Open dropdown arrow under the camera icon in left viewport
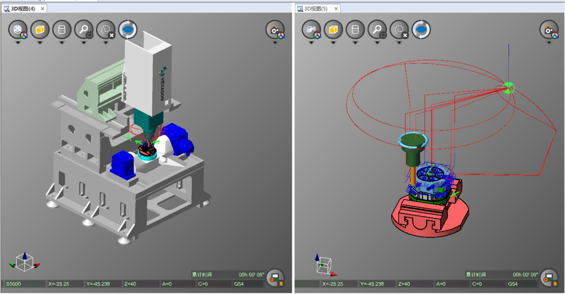Viewport: 565px width, 294px height. [275, 43]
